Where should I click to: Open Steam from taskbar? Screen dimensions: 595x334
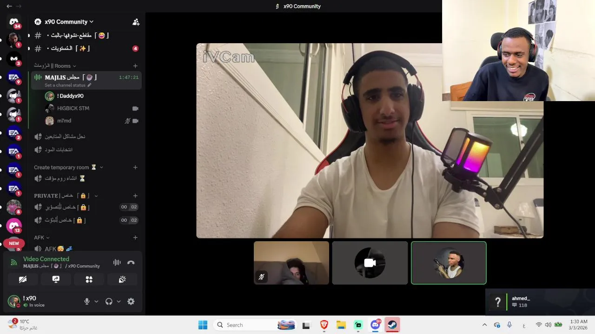click(392, 325)
